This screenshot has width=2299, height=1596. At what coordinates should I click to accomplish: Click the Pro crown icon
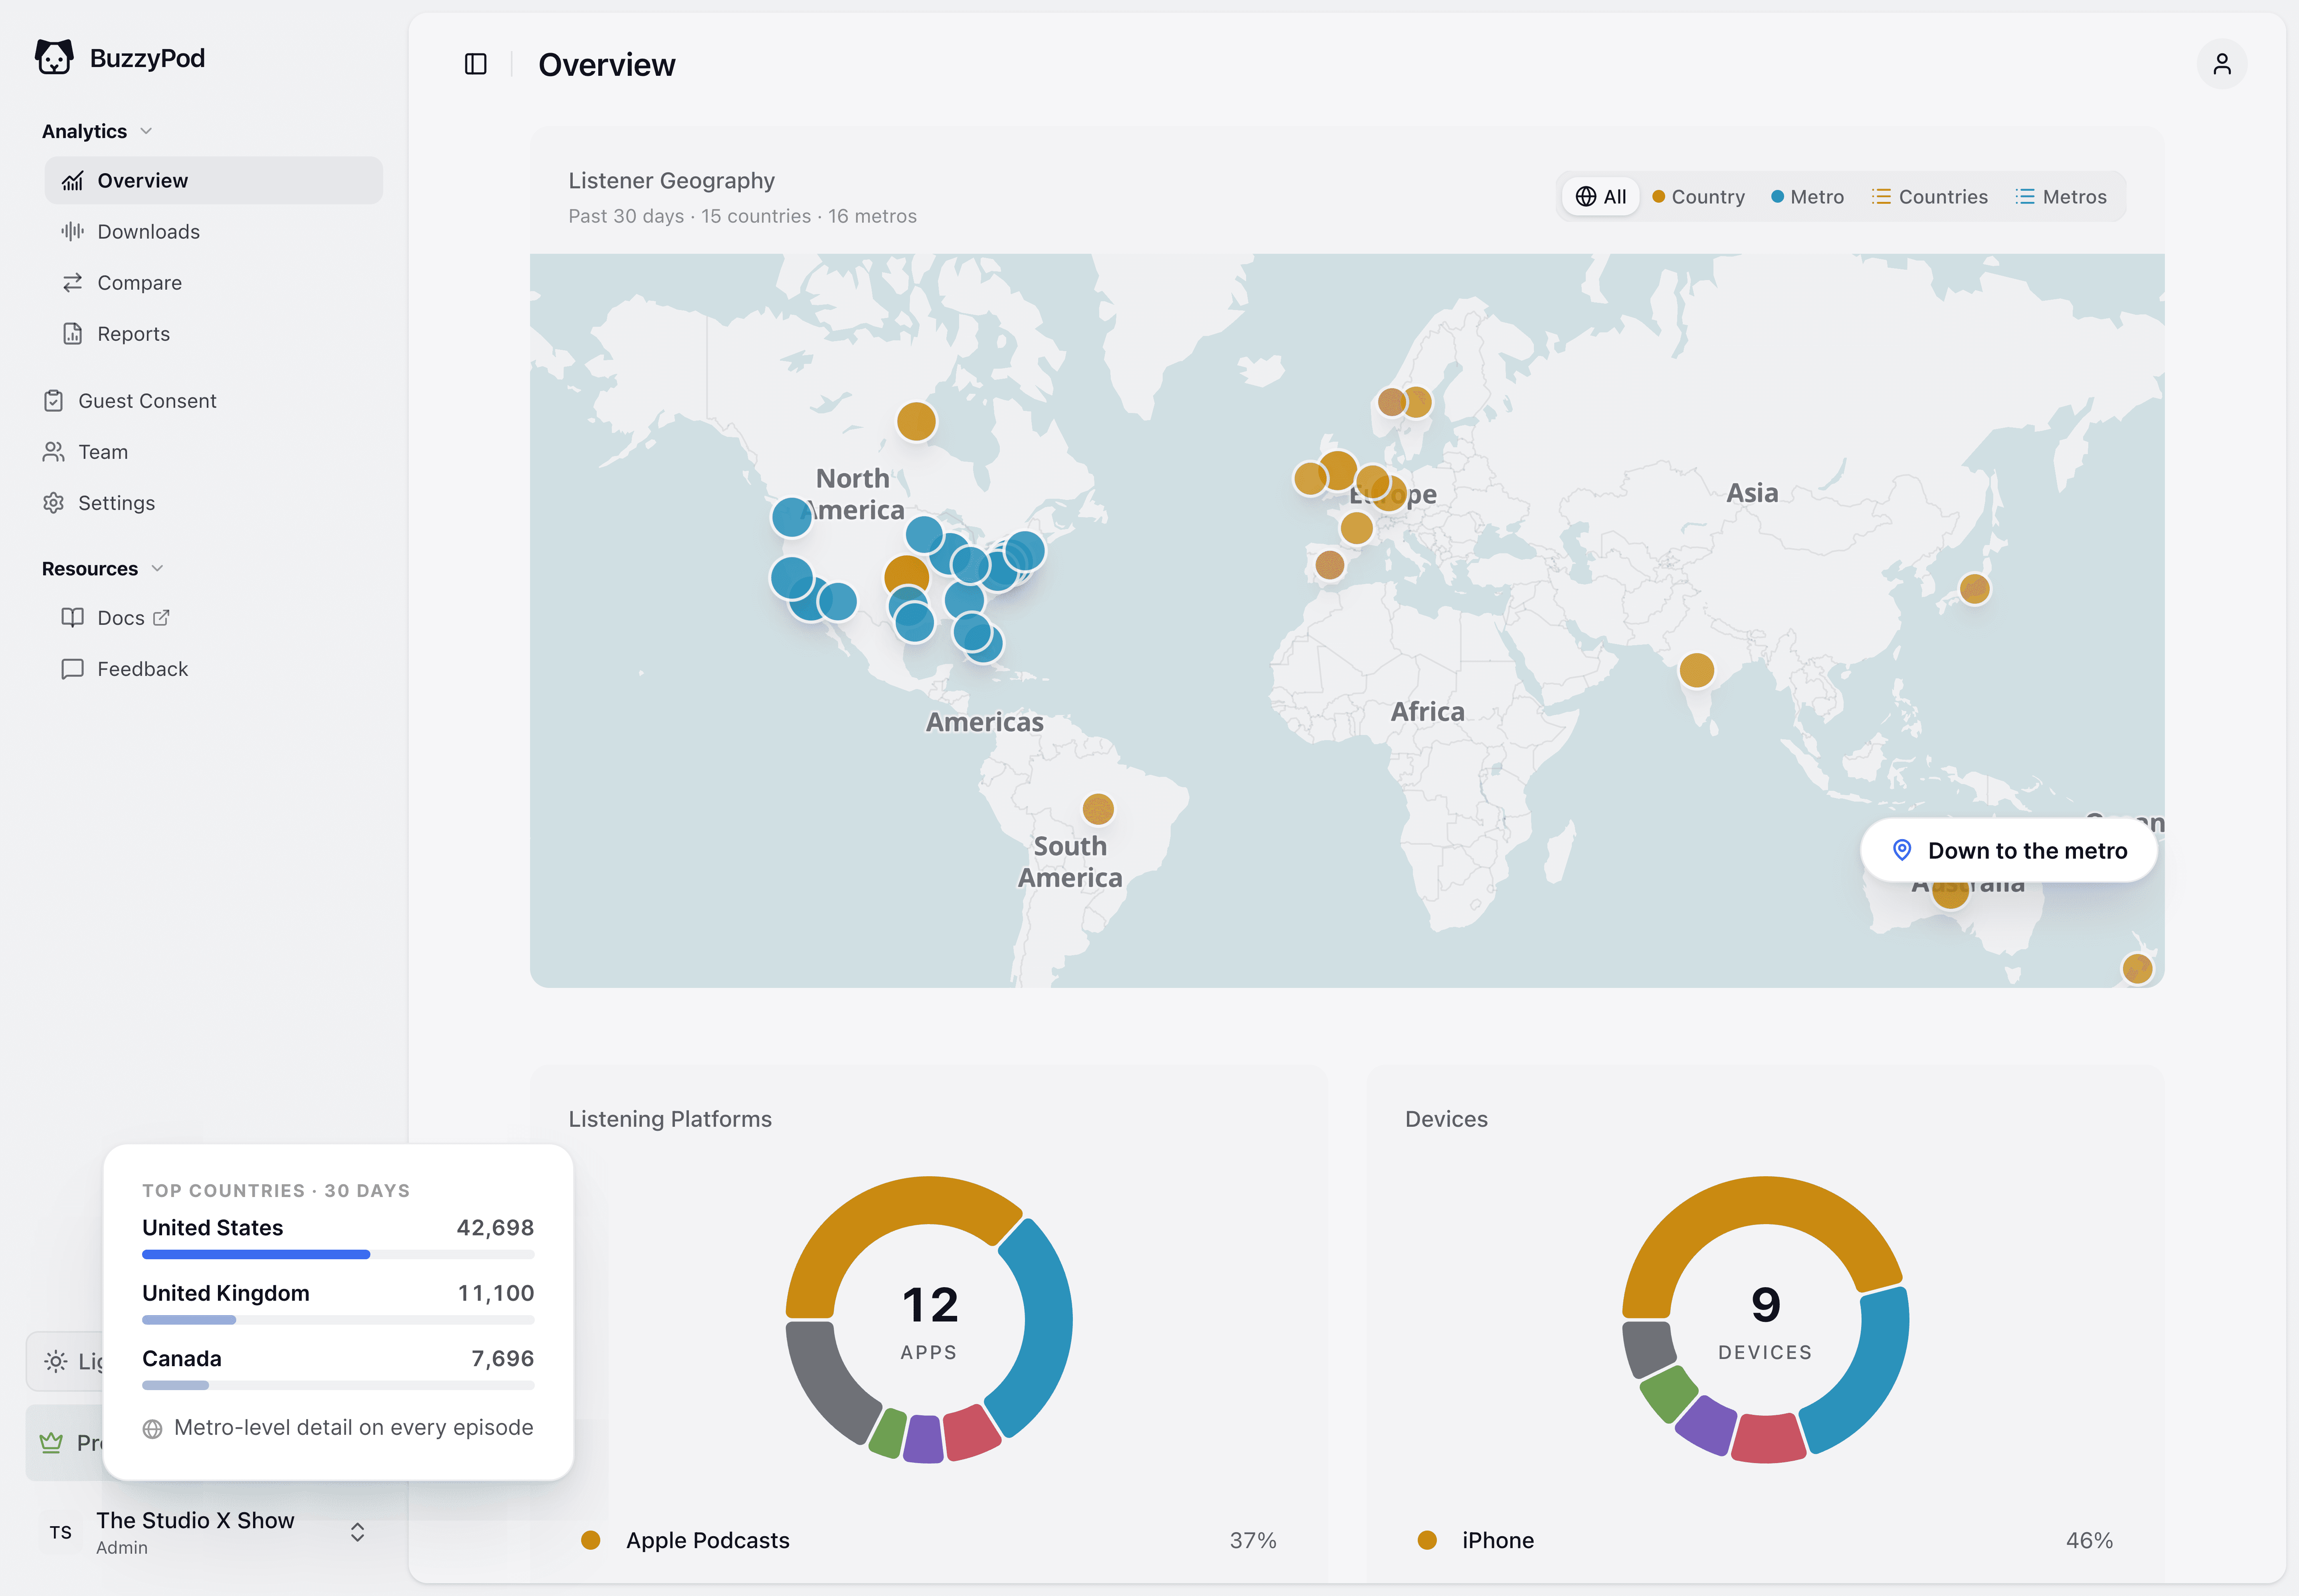click(51, 1443)
